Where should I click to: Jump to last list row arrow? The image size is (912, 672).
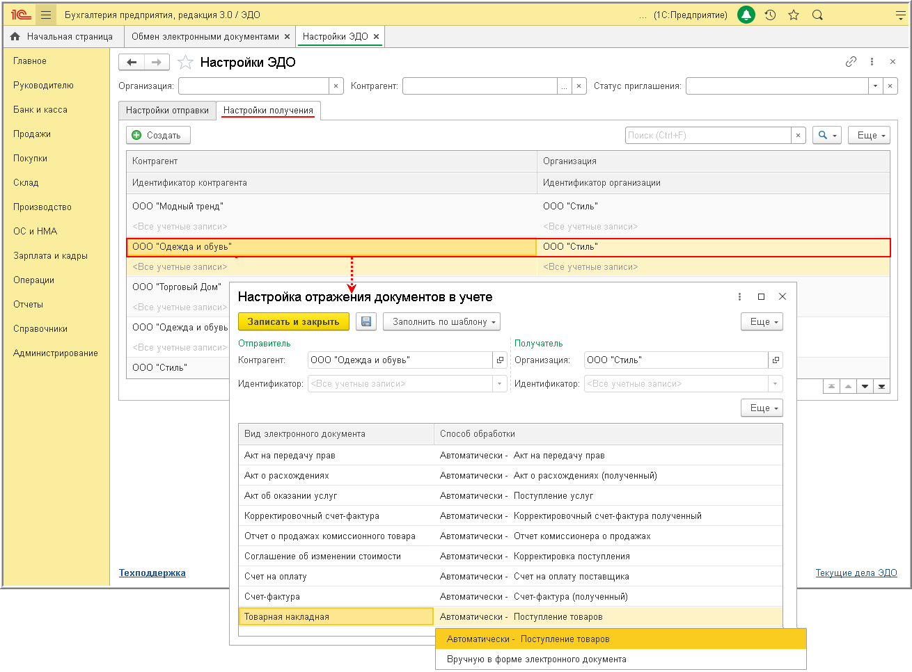click(881, 386)
